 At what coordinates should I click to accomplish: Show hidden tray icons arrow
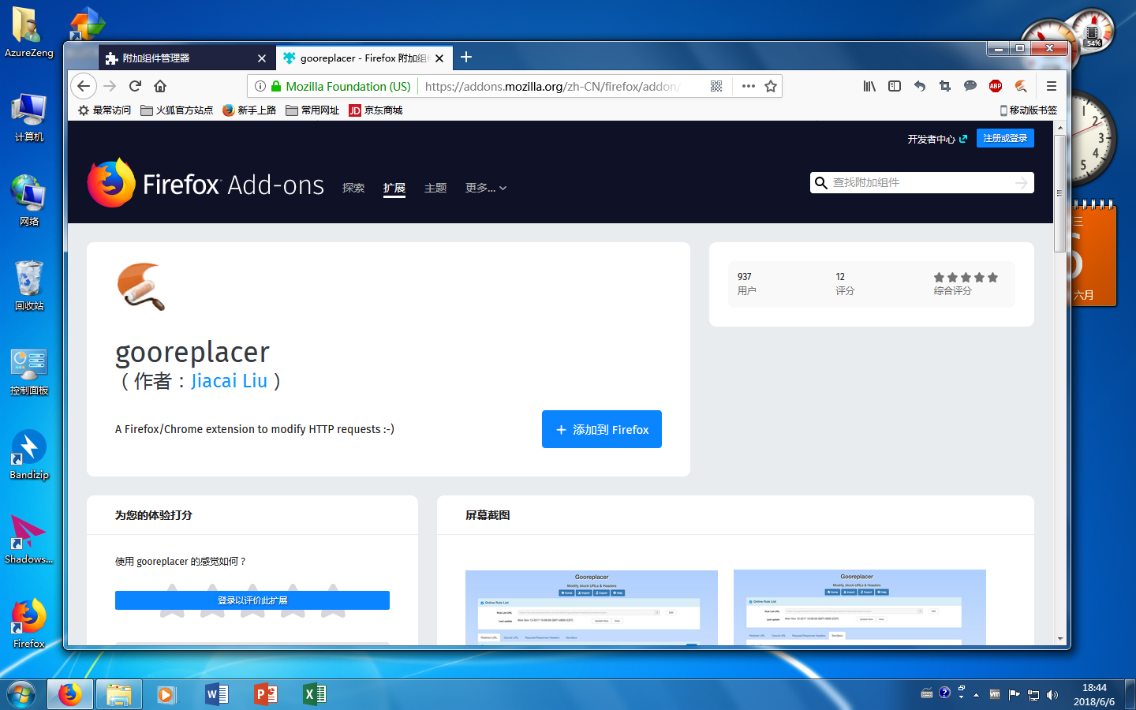pyautogui.click(x=976, y=695)
